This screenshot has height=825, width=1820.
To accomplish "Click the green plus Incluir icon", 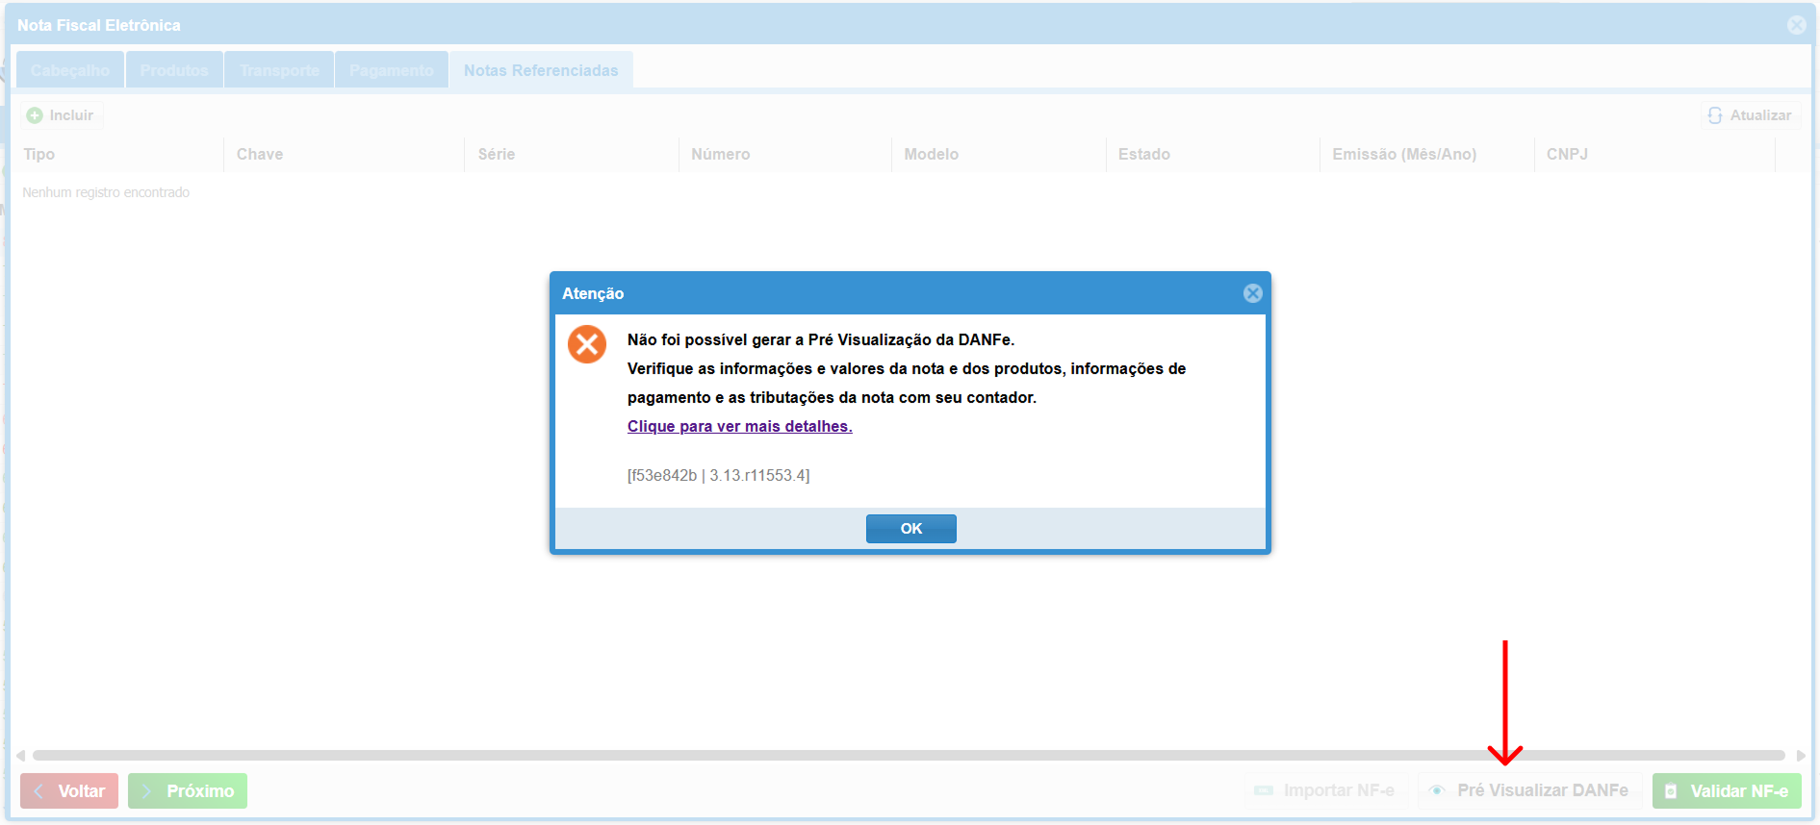I will coord(35,115).
